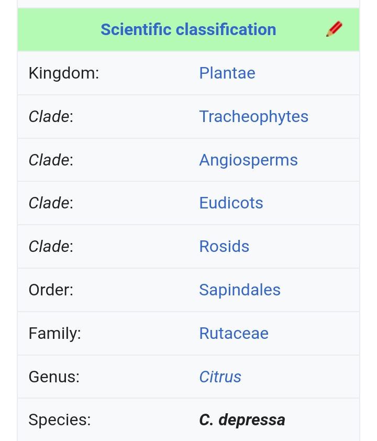Screen dimensions: 377x441
Task: Go to the Rutaceae family link
Action: tap(234, 333)
